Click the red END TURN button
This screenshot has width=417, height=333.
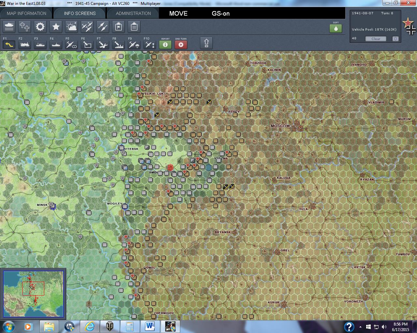pos(181,45)
